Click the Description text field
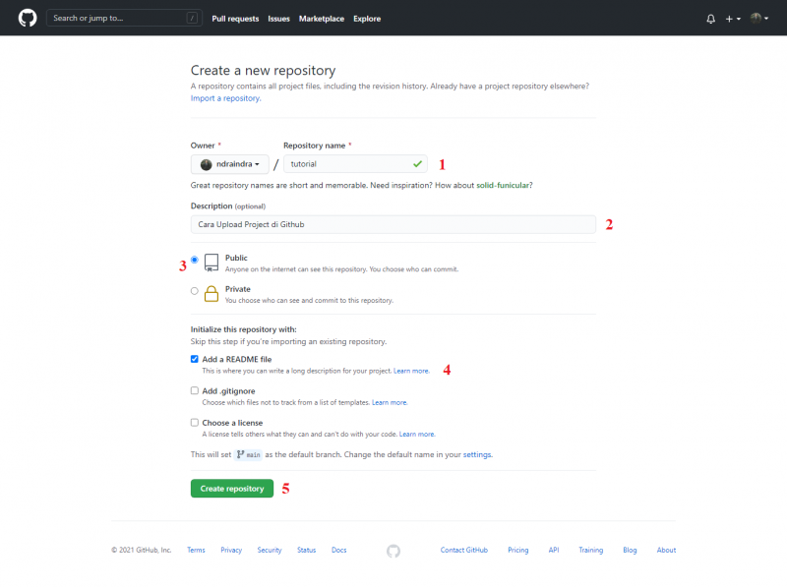The height and width of the screenshot is (587, 787). 393,225
